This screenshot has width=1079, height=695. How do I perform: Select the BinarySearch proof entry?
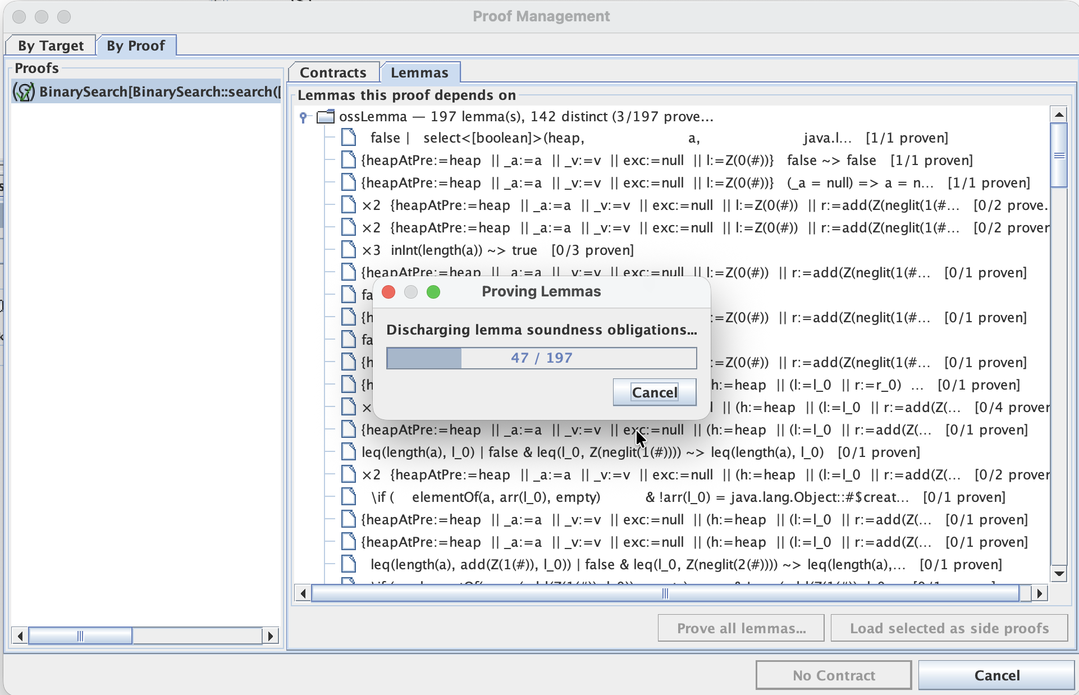tap(147, 92)
